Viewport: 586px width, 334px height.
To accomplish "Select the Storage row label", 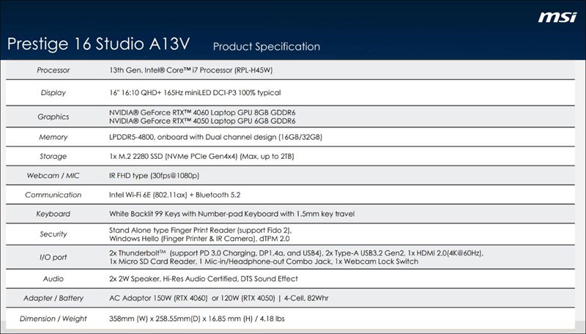I will click(53, 157).
